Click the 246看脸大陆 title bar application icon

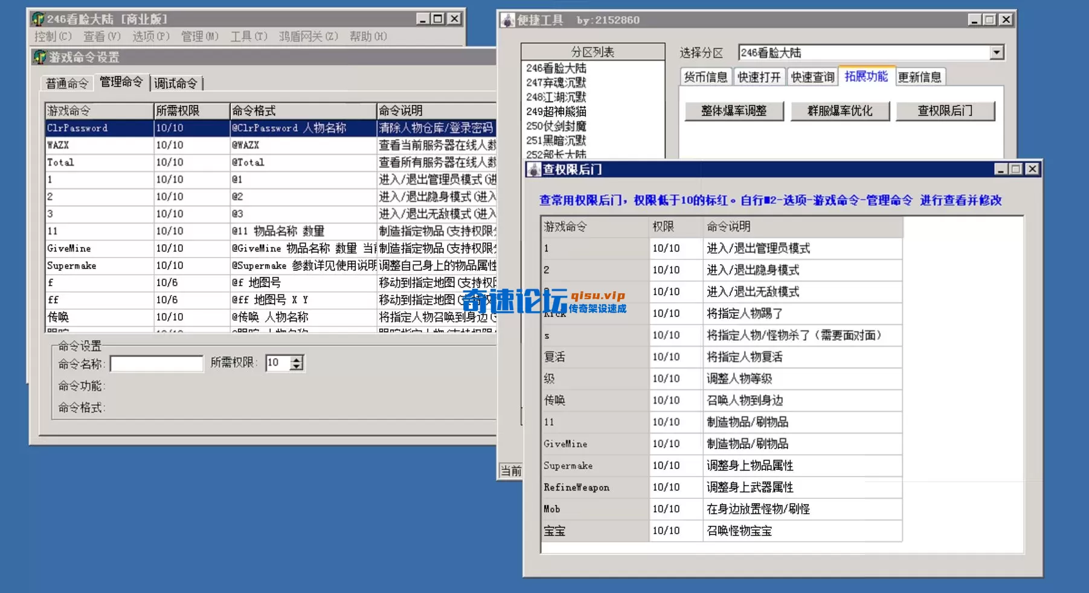(x=39, y=18)
